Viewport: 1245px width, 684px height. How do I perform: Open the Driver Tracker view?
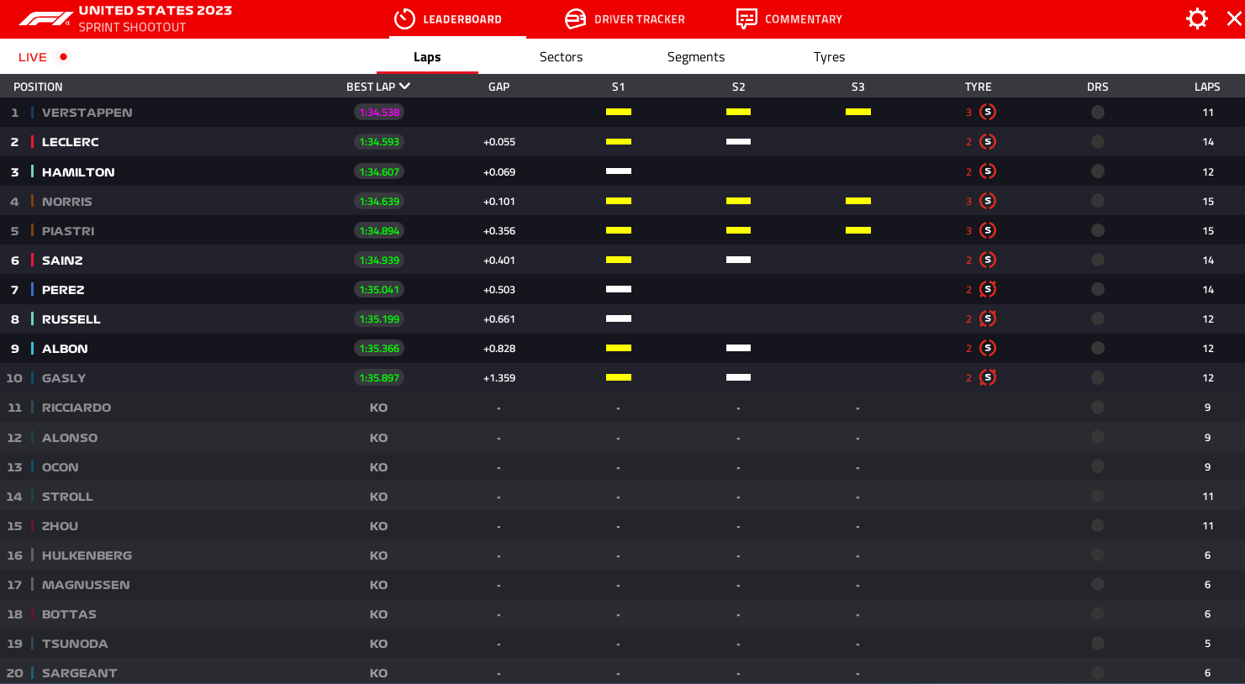click(x=639, y=19)
